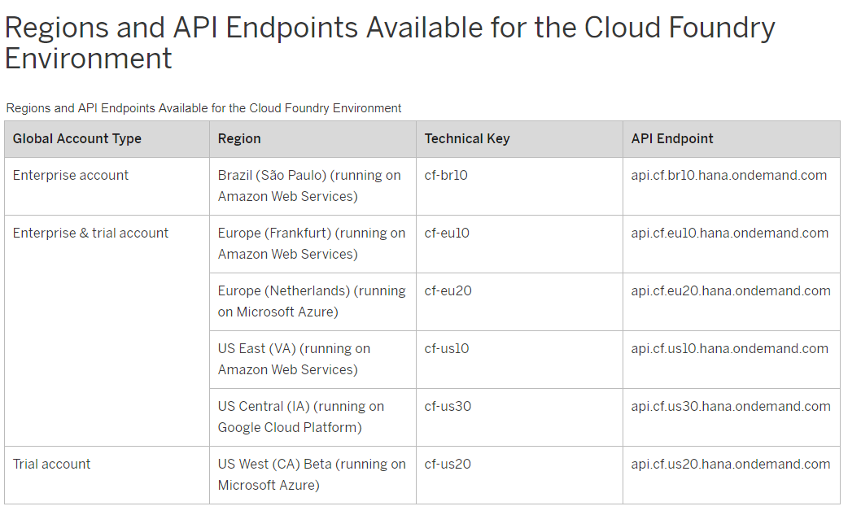Click the Brazil (São Paulo) region cell

point(309,185)
